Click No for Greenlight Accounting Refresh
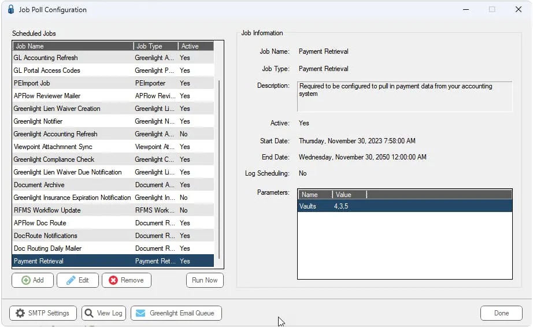Viewport: 533px width, 327px height. (x=184, y=134)
